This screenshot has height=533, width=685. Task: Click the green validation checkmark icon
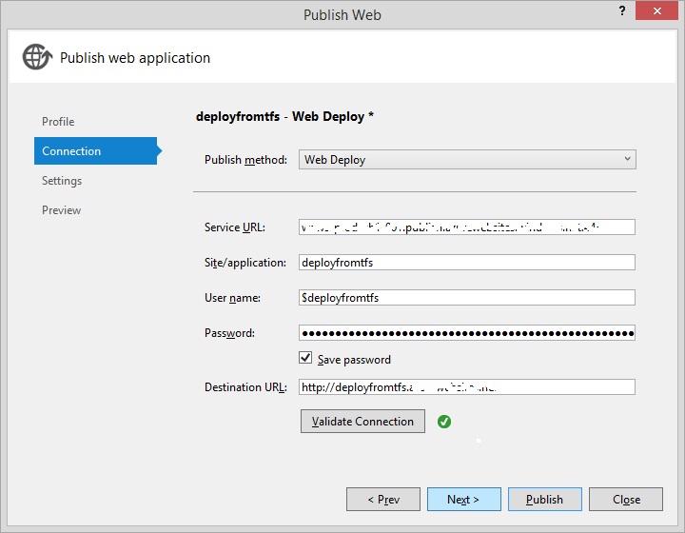coord(444,421)
